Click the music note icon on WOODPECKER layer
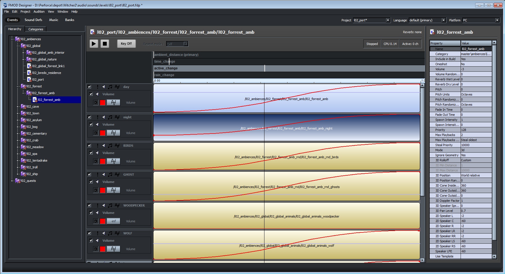The image size is (505, 274). (110, 205)
